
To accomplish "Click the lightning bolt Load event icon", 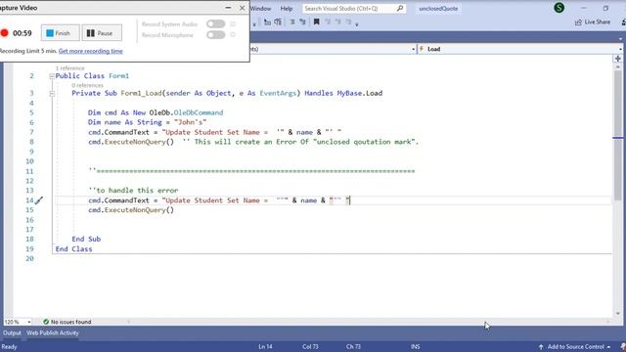I will [x=422, y=49].
